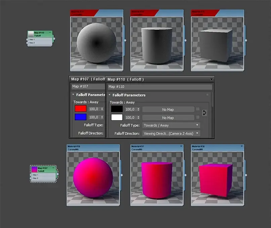271x228 pixels.
Task: Select the grey falloff sphere preview
Action: click(x=97, y=43)
